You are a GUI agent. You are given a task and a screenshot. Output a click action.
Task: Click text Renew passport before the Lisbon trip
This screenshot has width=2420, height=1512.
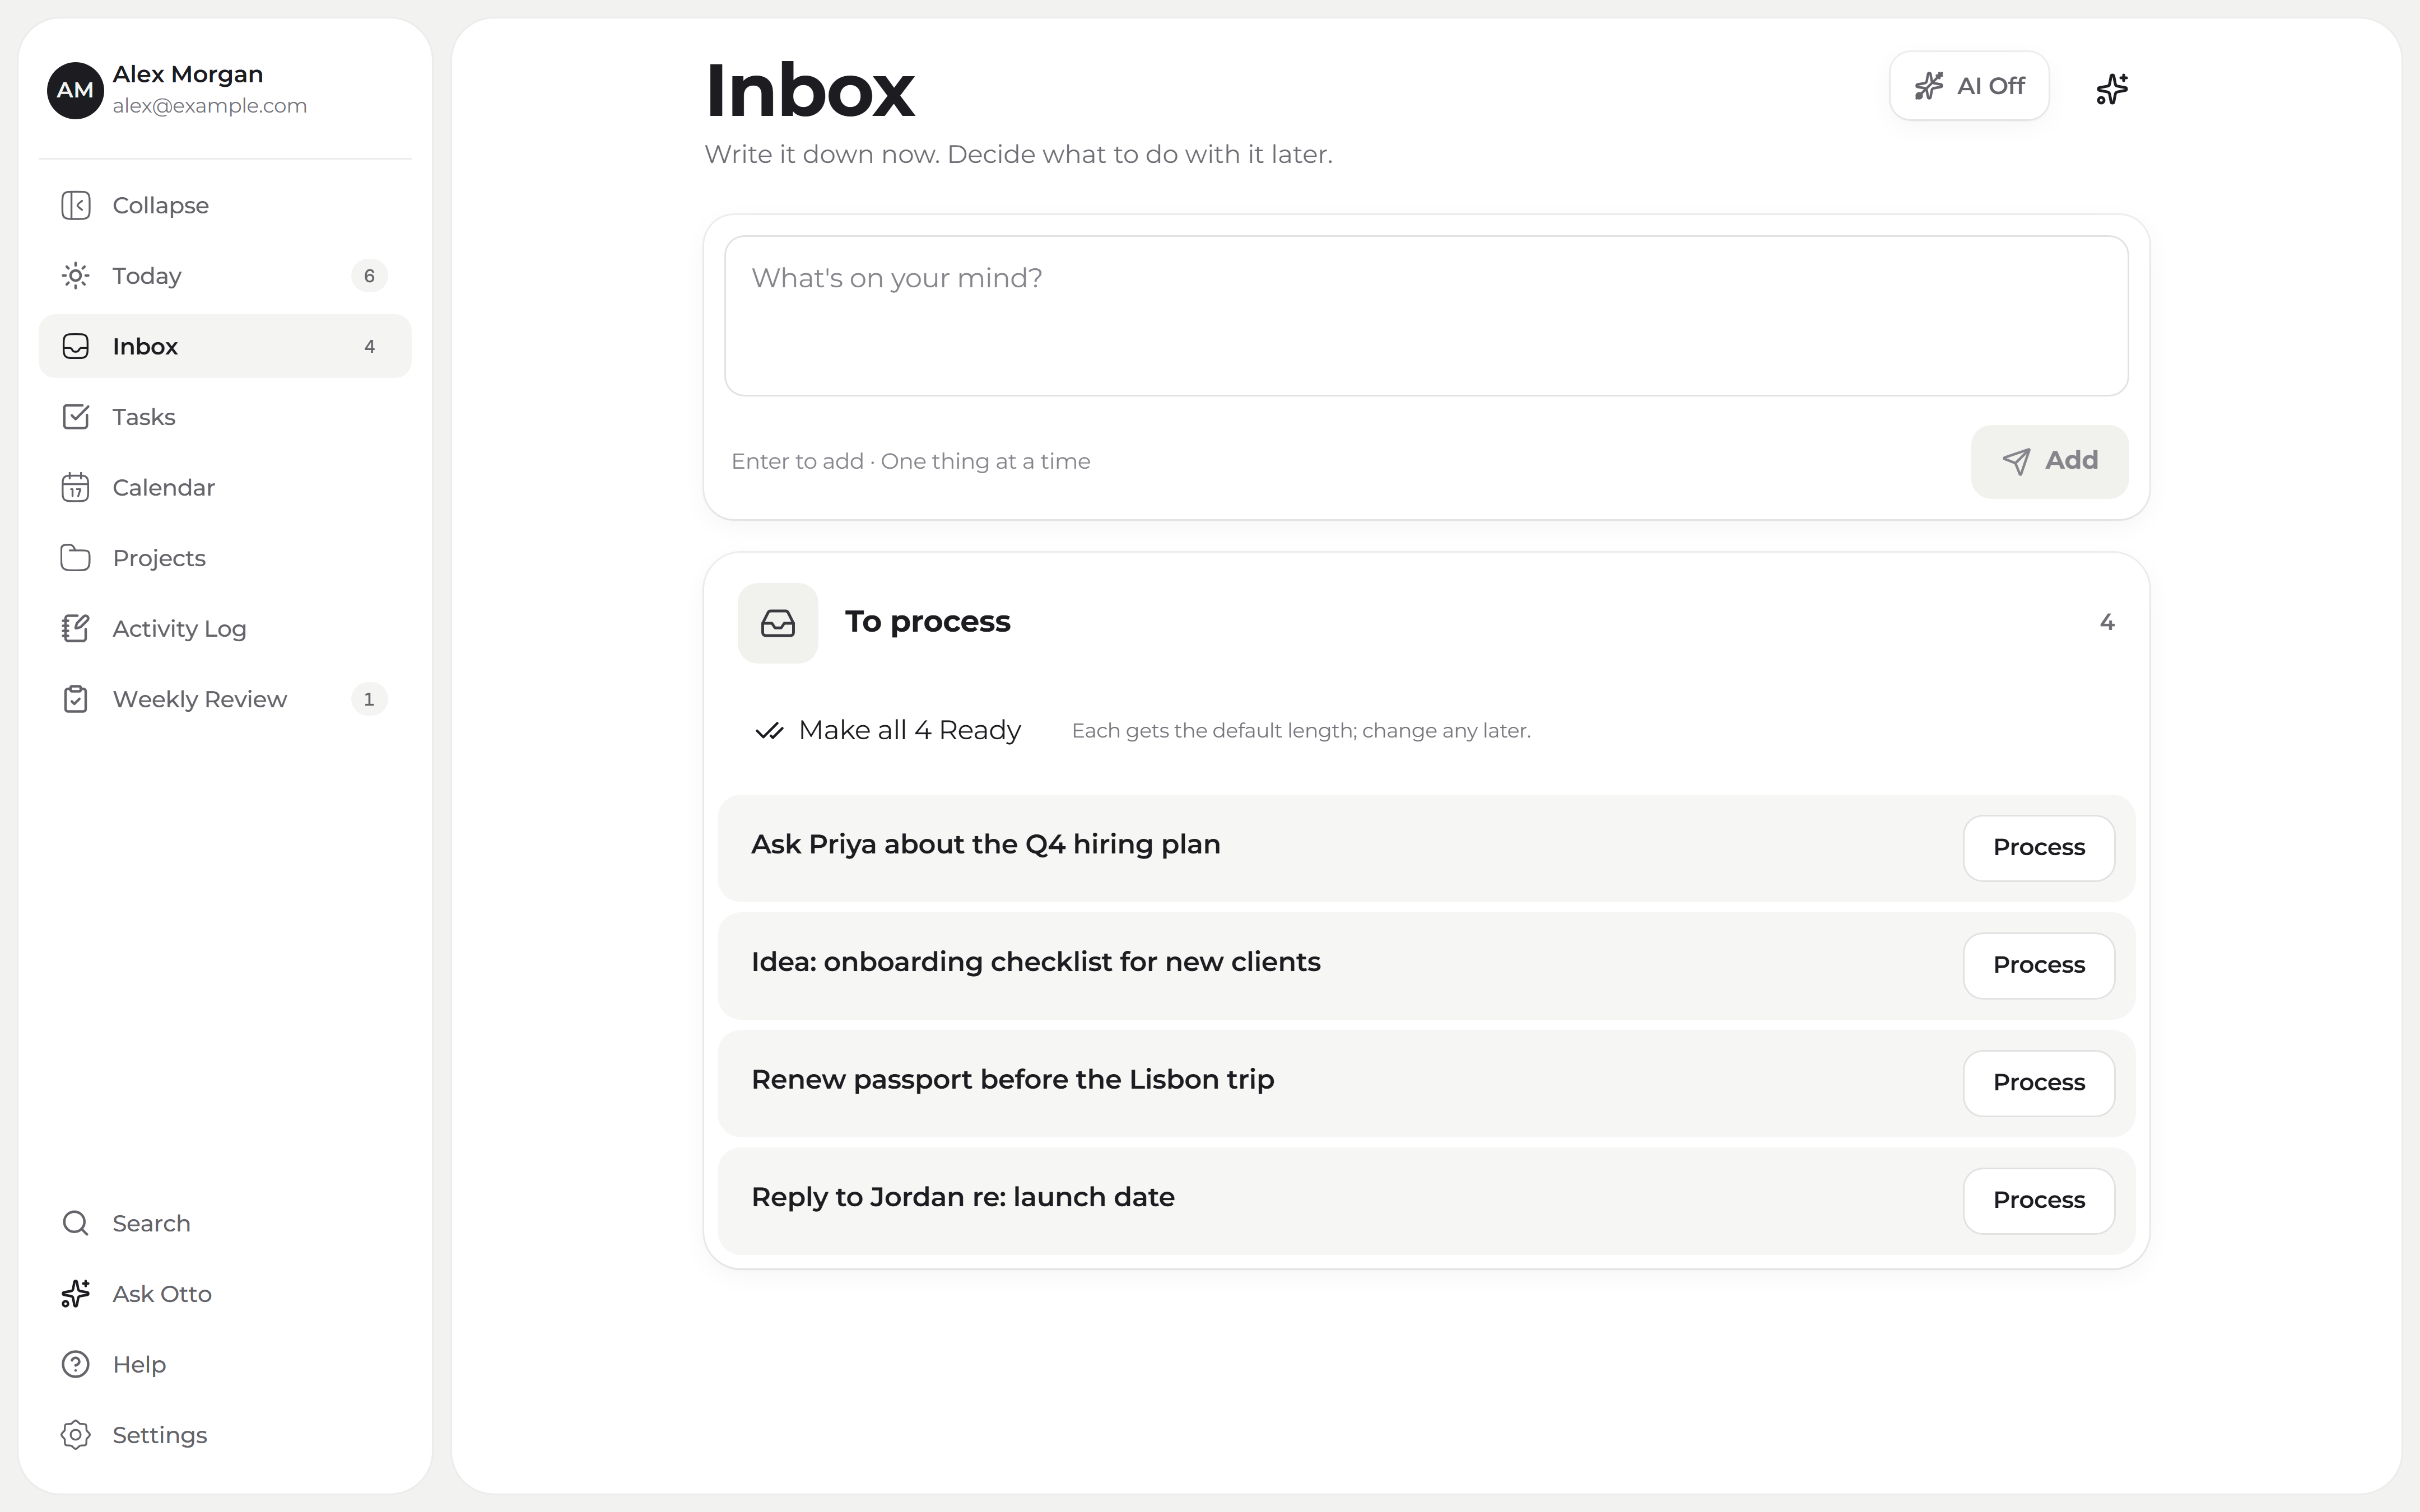1012,1080
